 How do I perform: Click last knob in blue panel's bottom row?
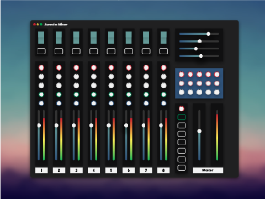(x=217, y=92)
